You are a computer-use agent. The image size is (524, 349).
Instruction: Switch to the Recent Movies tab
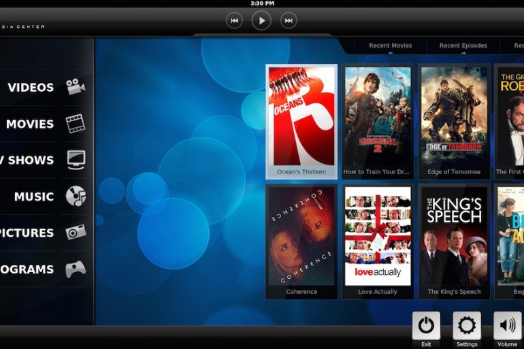click(x=390, y=46)
